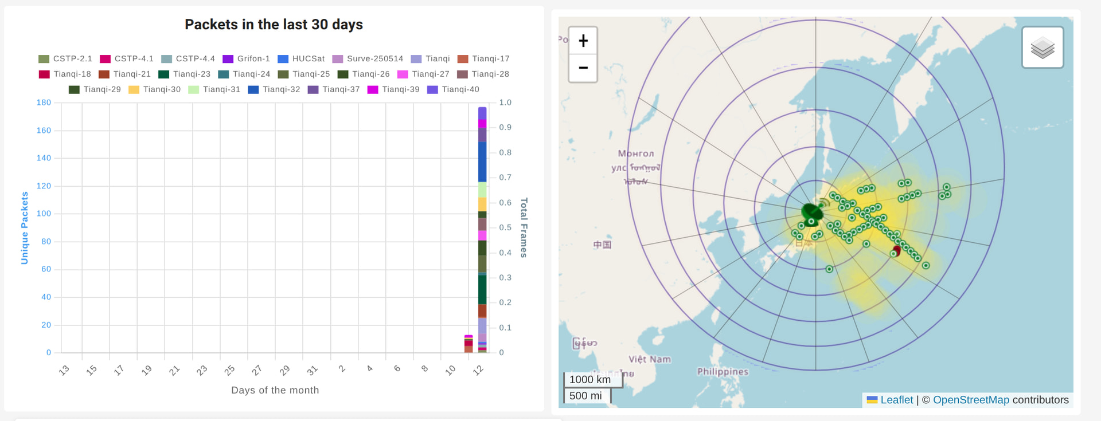Click the dark green home station marker

812,214
